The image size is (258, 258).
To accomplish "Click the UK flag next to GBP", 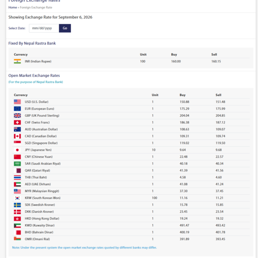I will click(17, 116).
